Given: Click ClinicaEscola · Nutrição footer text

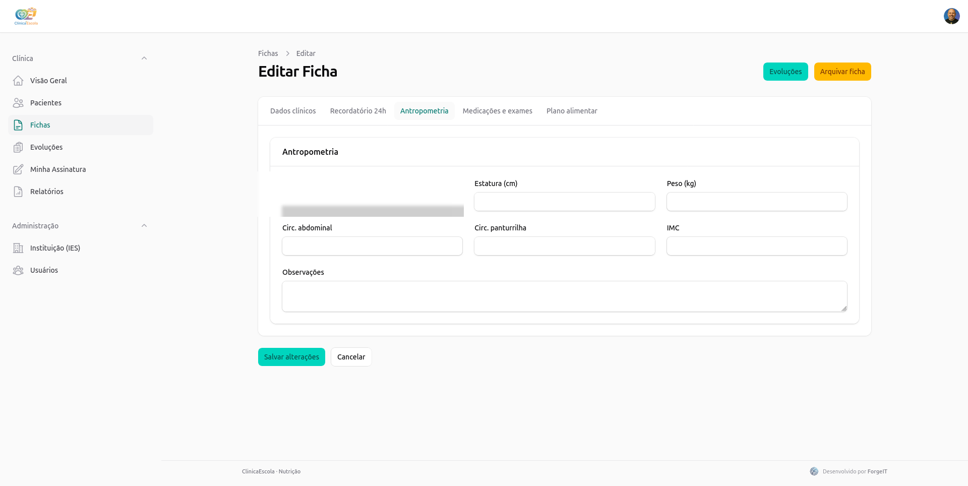Looking at the screenshot, I should [x=271, y=472].
